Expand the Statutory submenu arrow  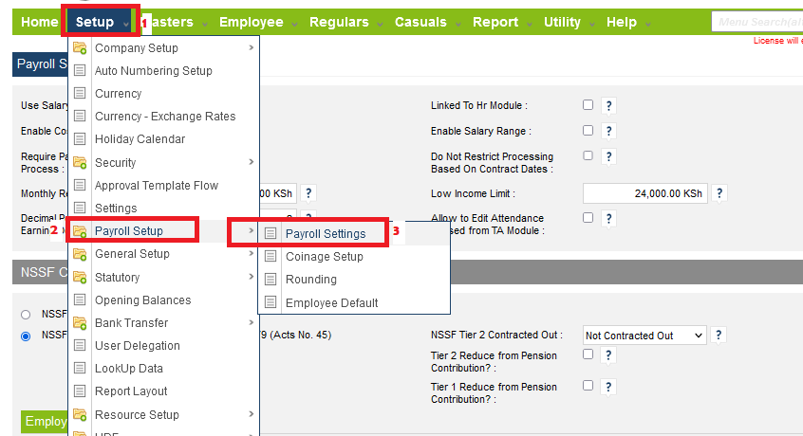(x=251, y=277)
